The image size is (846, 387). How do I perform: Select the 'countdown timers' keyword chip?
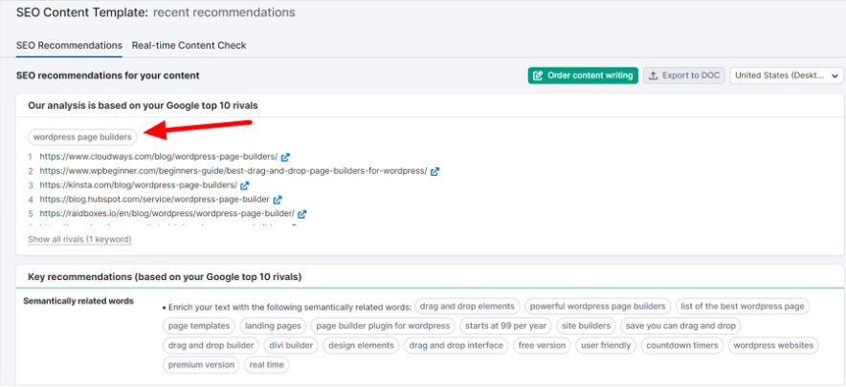[680, 345]
